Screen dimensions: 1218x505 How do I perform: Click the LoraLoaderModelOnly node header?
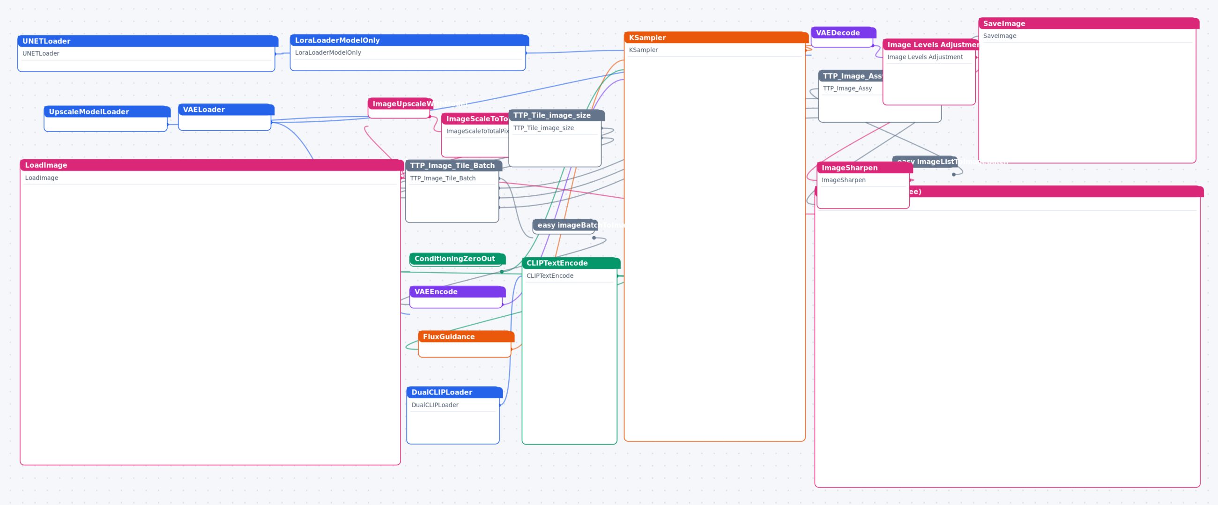click(409, 40)
